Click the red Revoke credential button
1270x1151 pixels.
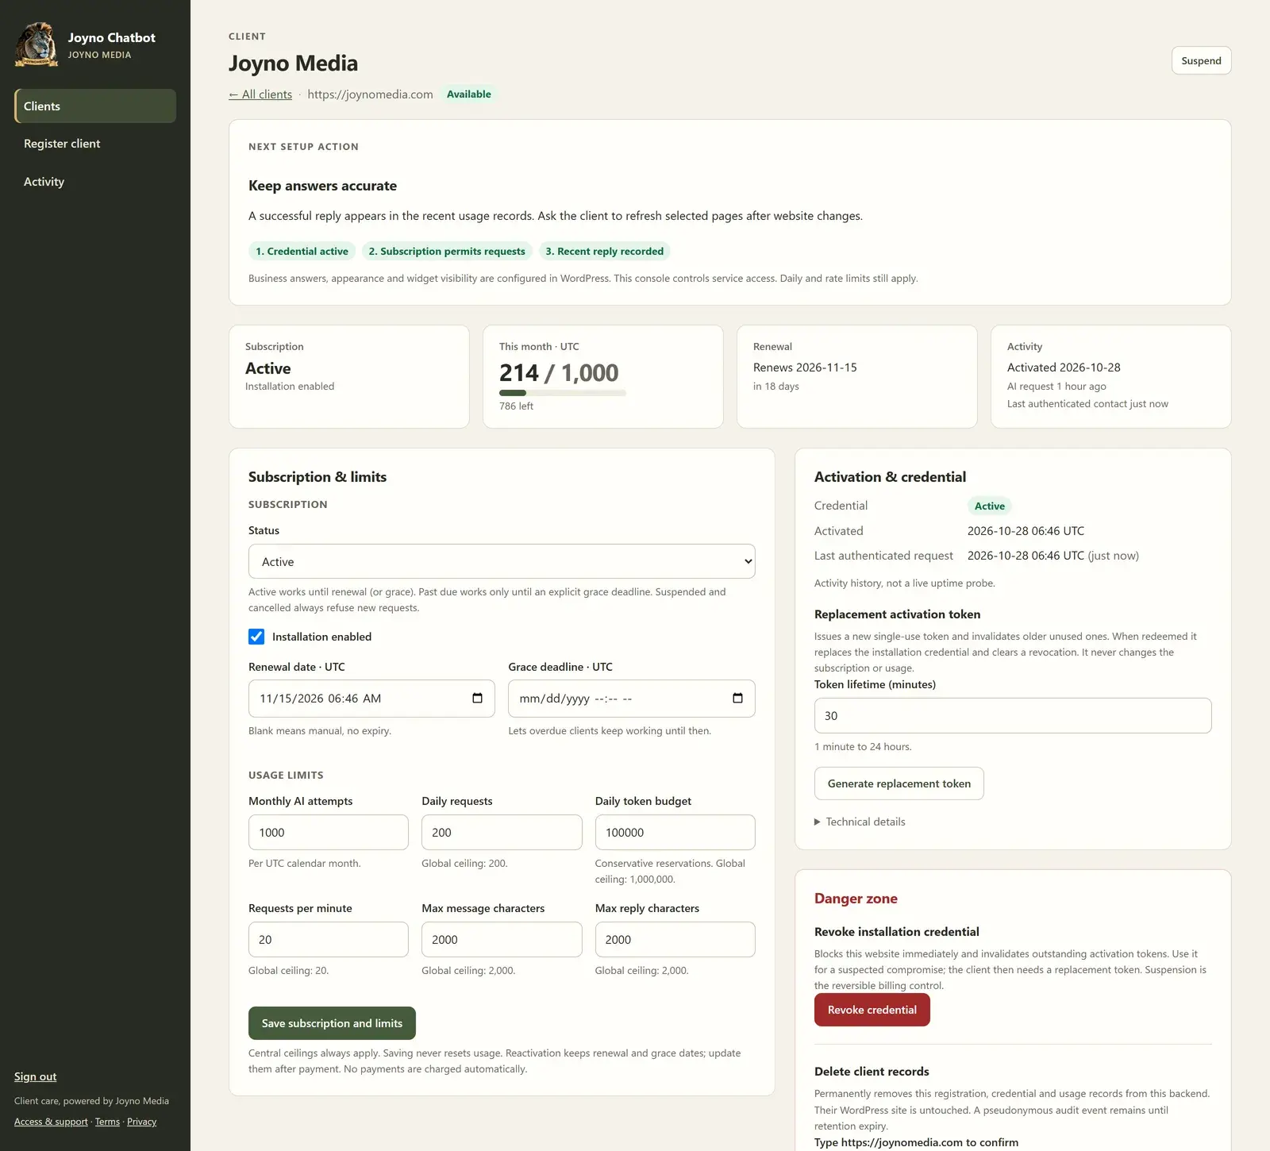872,1010
